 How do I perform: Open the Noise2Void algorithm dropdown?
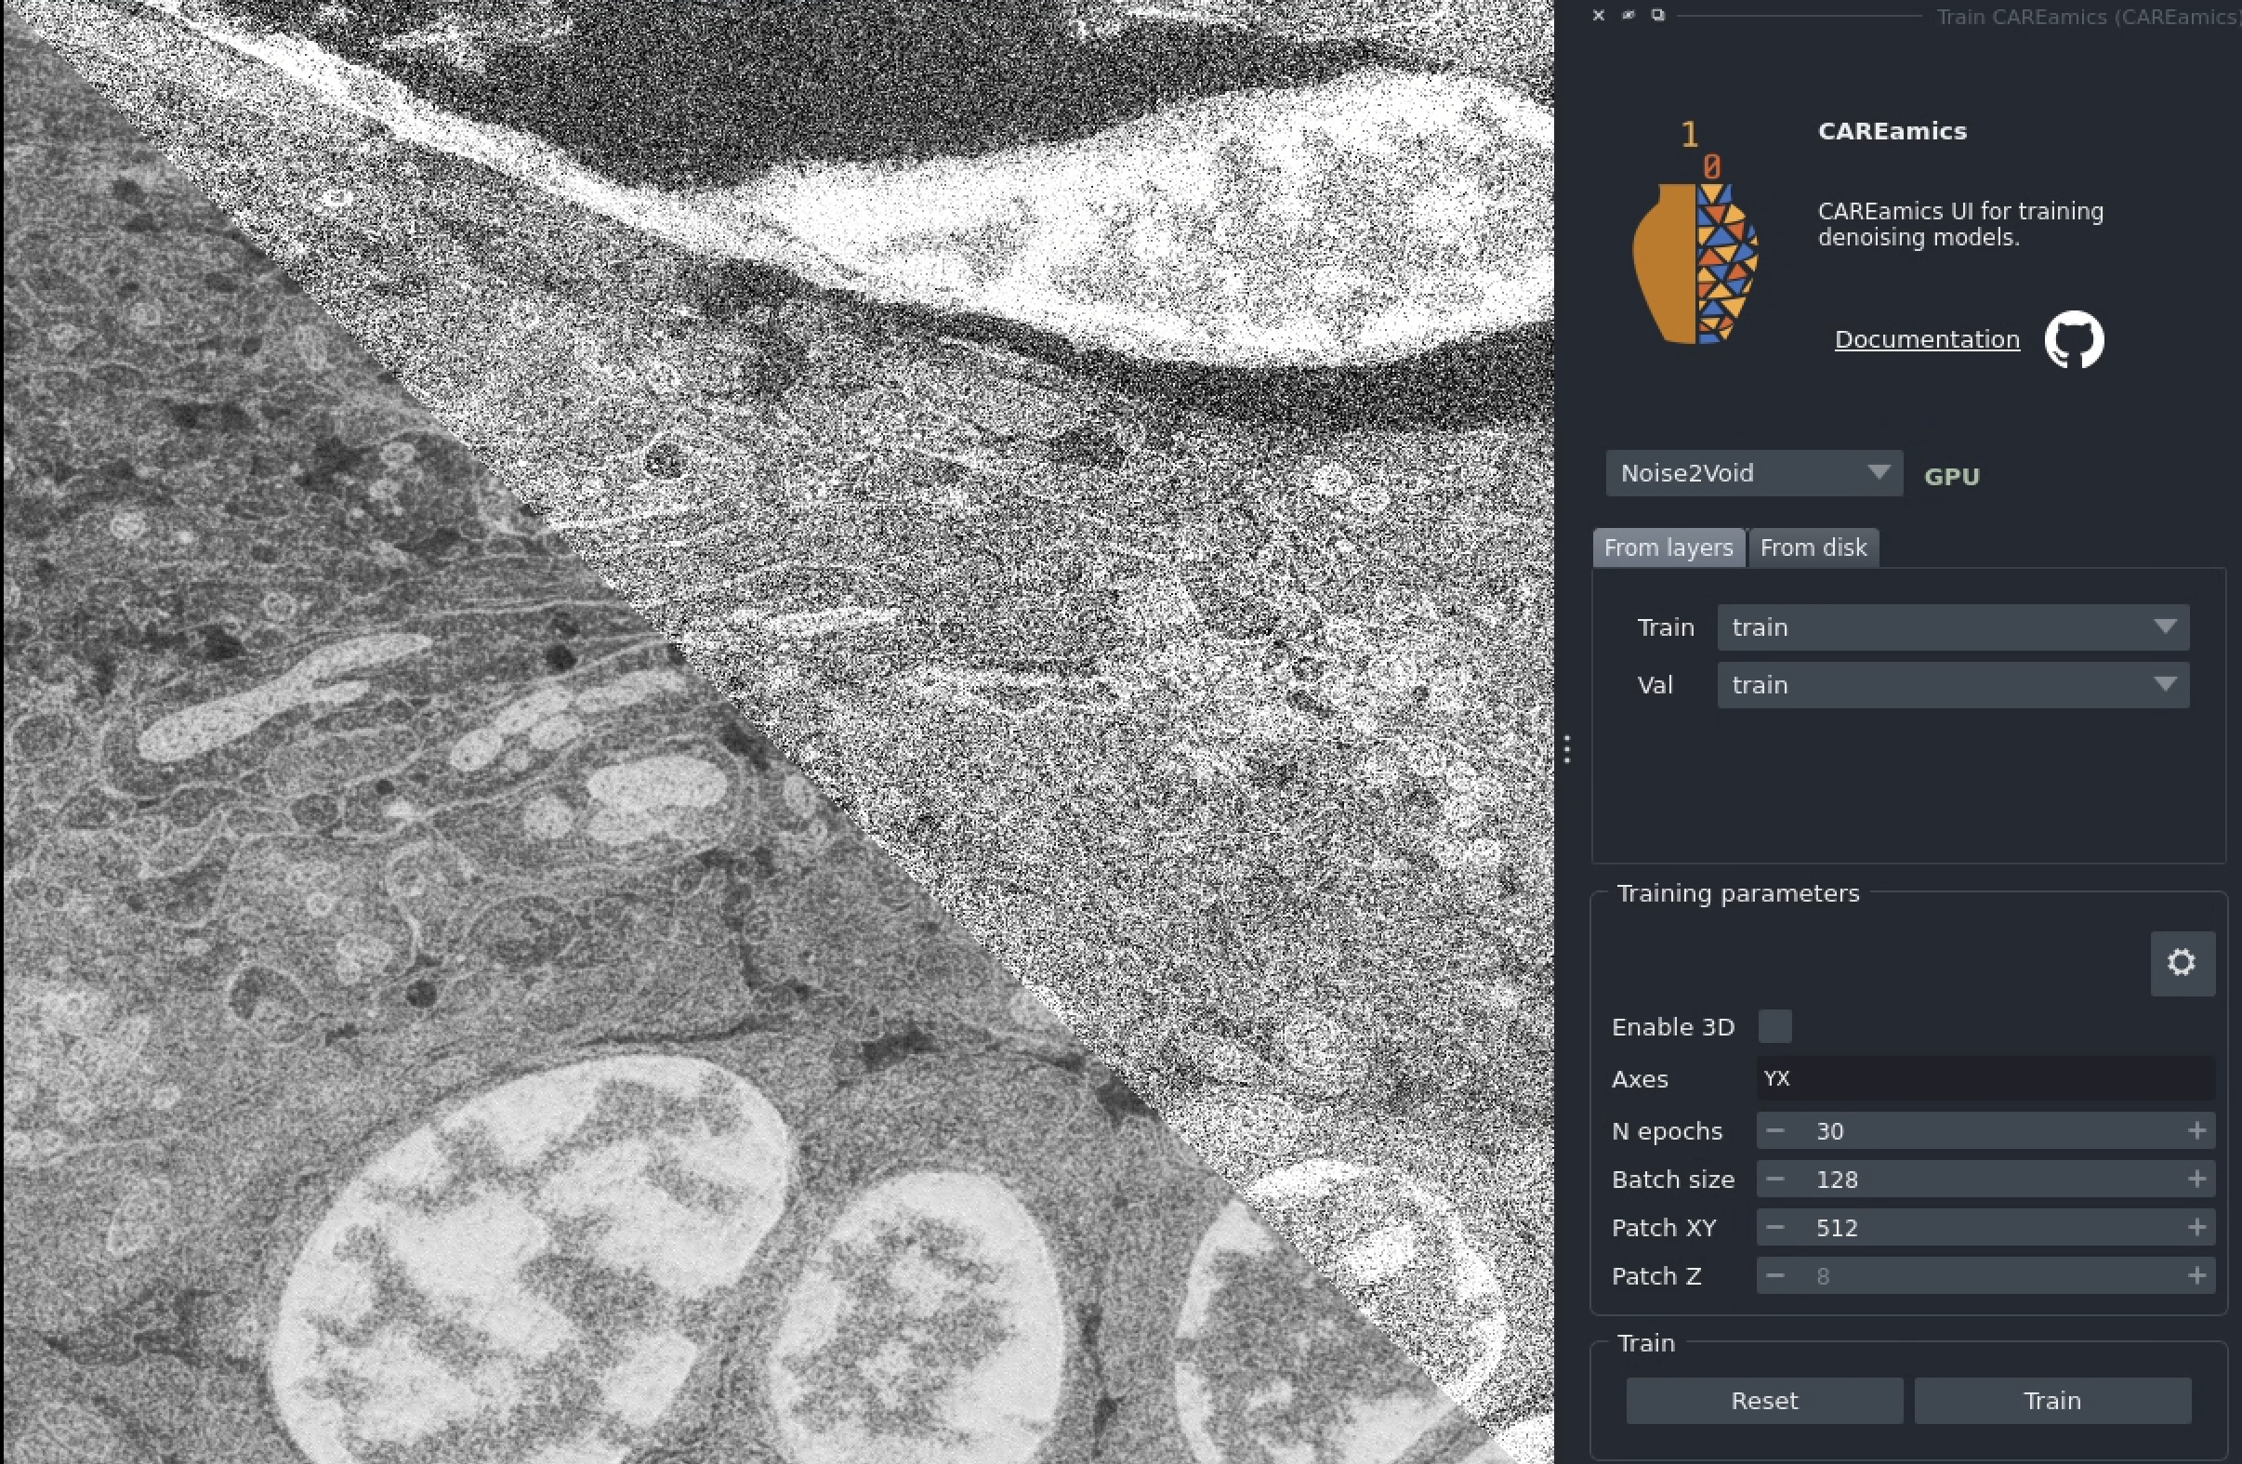(1753, 473)
